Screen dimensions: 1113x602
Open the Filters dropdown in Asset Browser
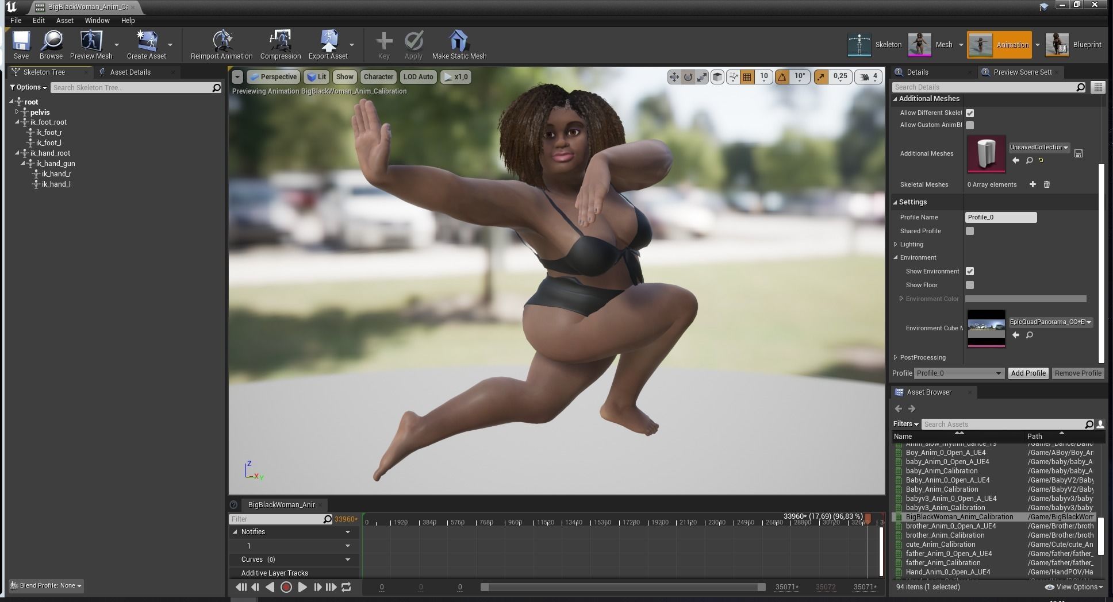pos(905,424)
